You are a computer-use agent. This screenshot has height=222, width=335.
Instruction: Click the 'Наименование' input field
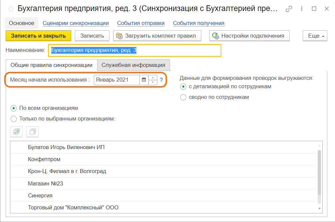click(x=135, y=51)
